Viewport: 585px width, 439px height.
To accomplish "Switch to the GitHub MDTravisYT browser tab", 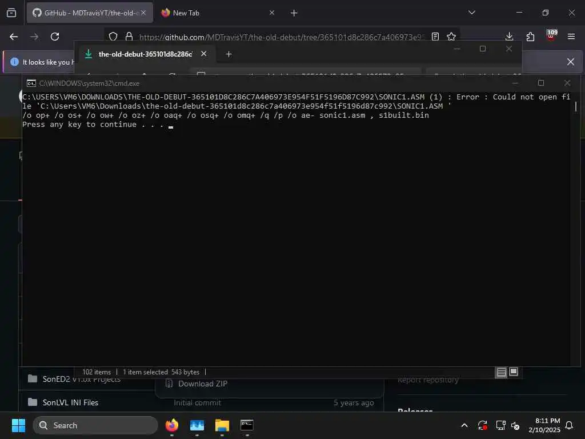I will tap(90, 13).
